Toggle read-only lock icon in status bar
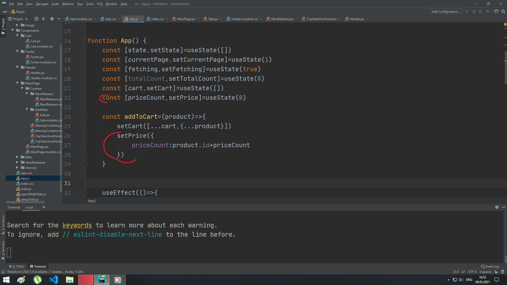The height and width of the screenshot is (285, 507). point(496,272)
